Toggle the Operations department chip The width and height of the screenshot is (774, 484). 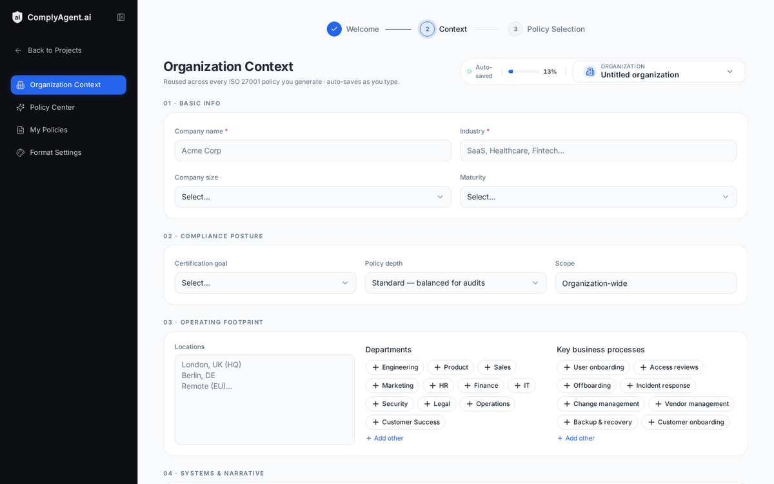coord(488,404)
